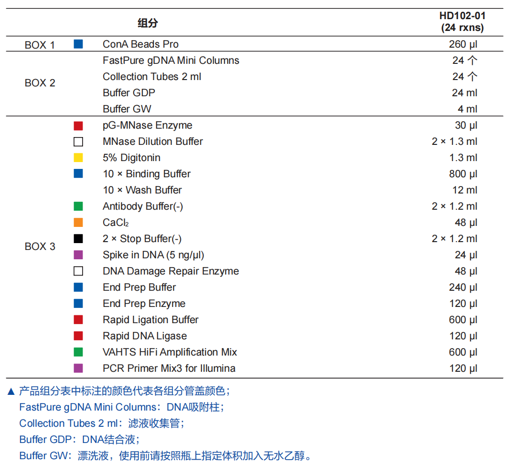This screenshot has height=470, width=509.
Task: Select the yellow 5% Digitonin cap icon
Action: click(x=78, y=158)
